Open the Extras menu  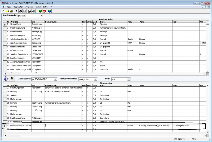click(46, 7)
